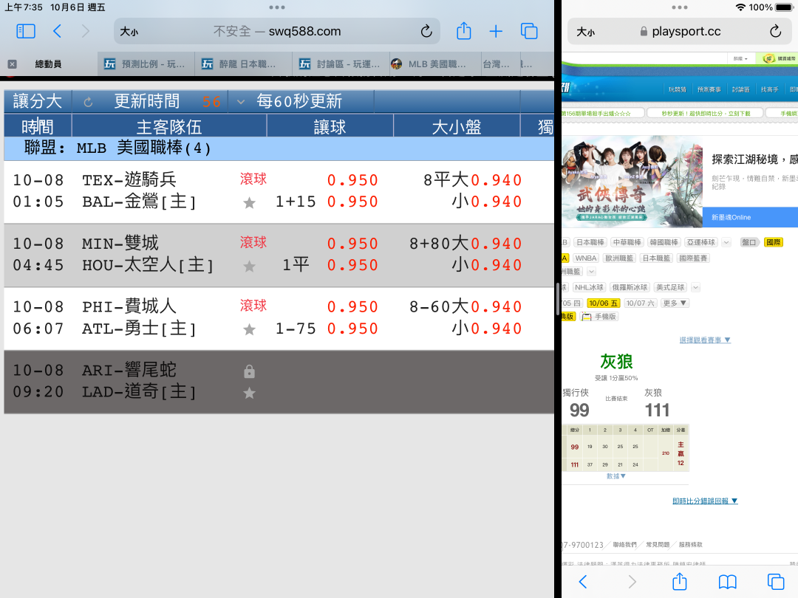Select date 10/07 六

[640, 303]
